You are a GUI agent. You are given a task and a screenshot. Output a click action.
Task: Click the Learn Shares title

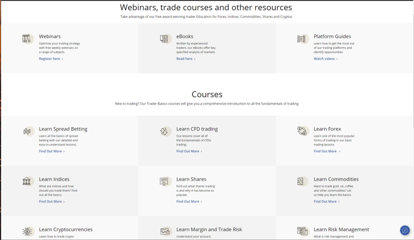coord(191,179)
